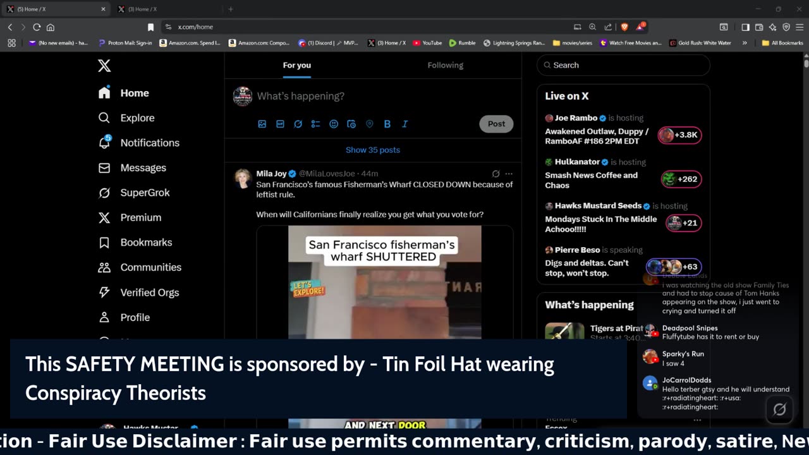Open the browser home page
Image resolution: width=809 pixels, height=455 pixels.
point(51,27)
